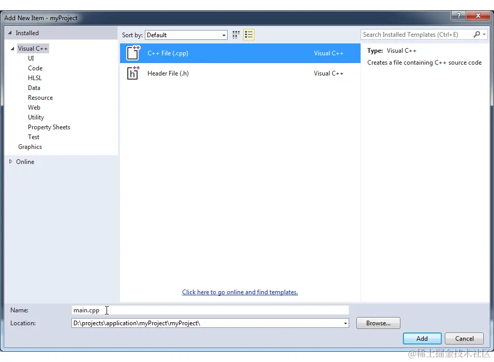This screenshot has width=494, height=362.
Task: Collapse the Installed section
Action: pos(10,33)
